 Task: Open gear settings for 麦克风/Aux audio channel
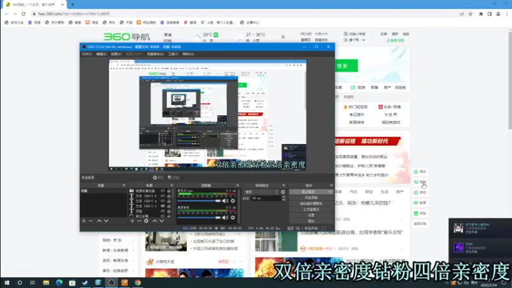coord(233,201)
